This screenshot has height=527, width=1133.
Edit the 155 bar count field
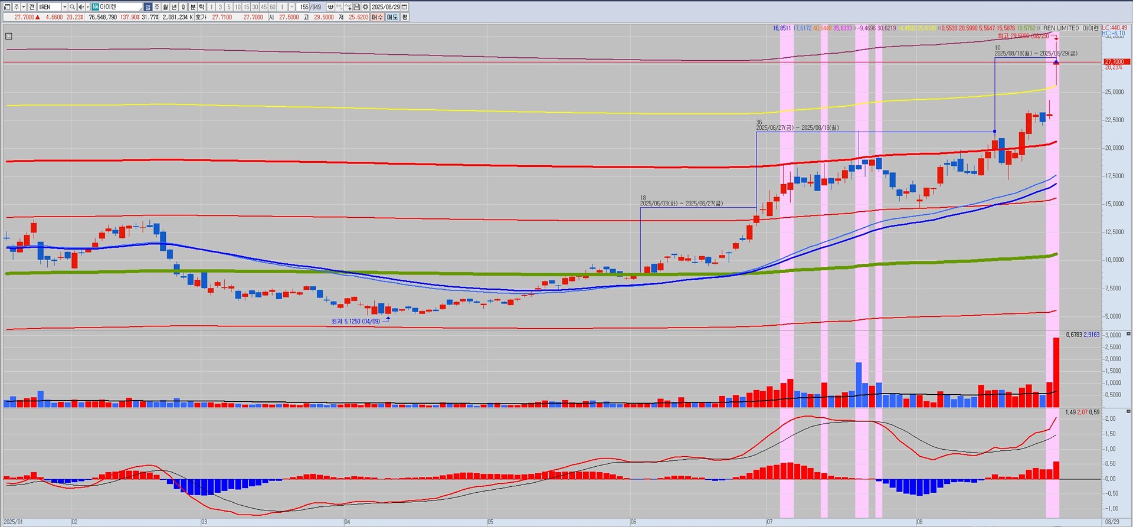304,7
